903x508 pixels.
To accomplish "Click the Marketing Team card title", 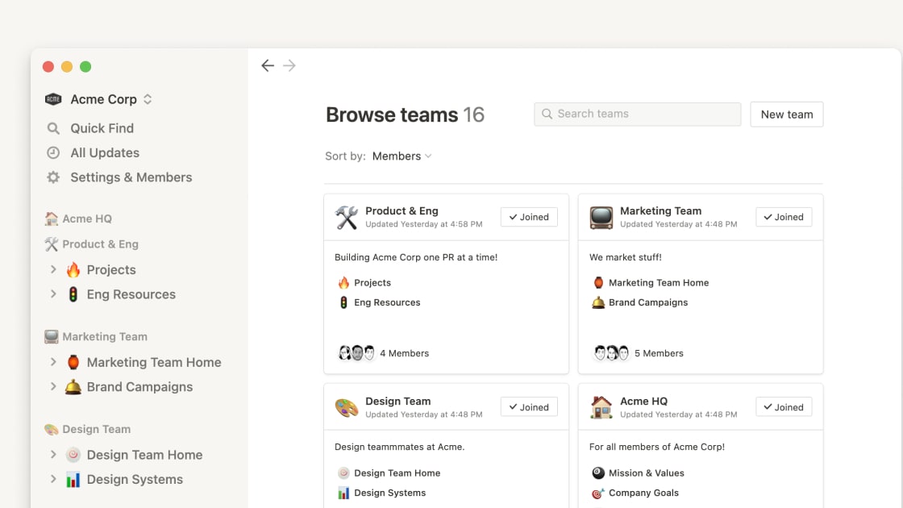I will pos(660,210).
